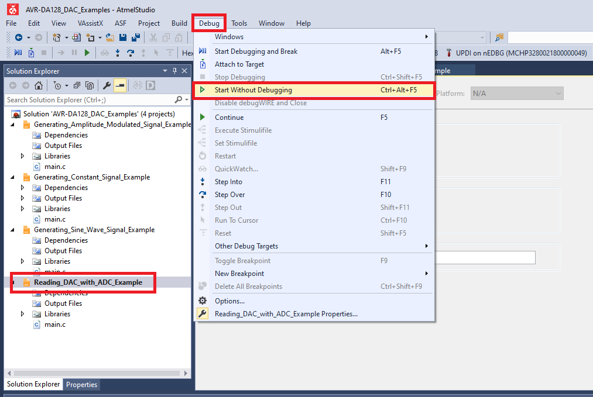The image size is (593, 397).
Task: Choose Continue in the Debug menu
Action: click(314, 117)
